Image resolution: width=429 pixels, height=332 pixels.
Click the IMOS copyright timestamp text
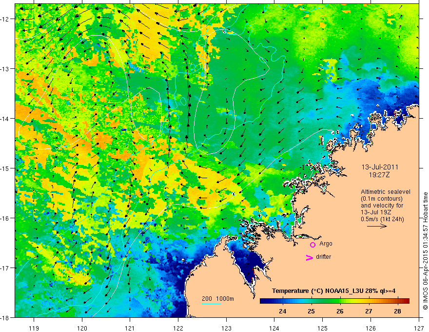425,250
